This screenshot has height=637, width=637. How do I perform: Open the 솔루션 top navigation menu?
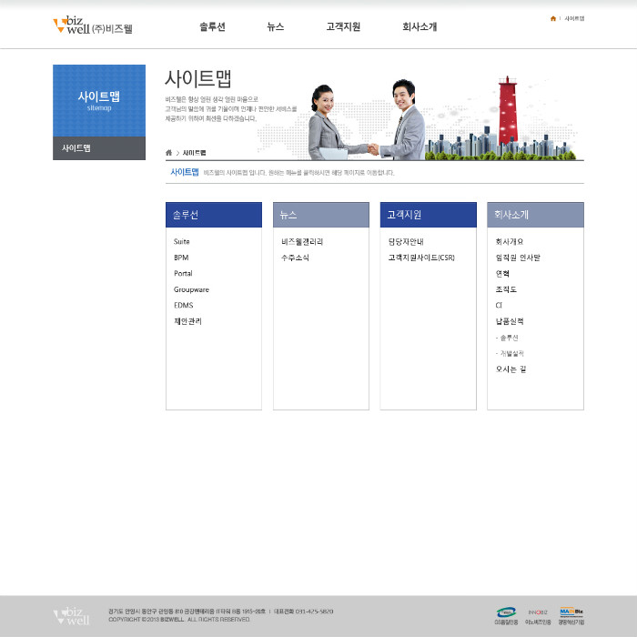pos(212,26)
